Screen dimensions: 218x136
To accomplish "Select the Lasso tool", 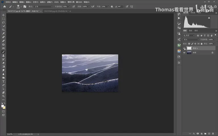I will click(x=3, y=22).
